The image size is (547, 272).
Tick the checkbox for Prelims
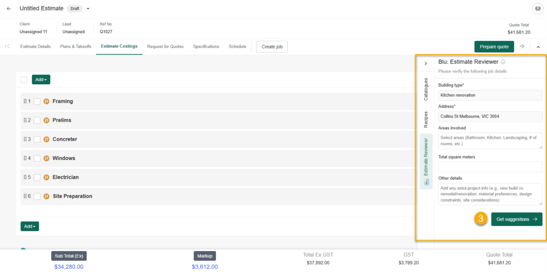pos(37,121)
